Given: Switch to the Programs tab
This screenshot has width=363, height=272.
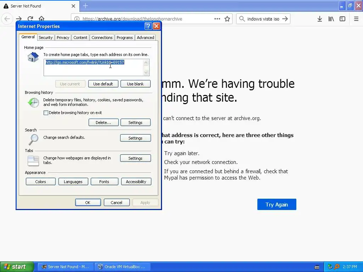Looking at the screenshot, I should 124,38.
